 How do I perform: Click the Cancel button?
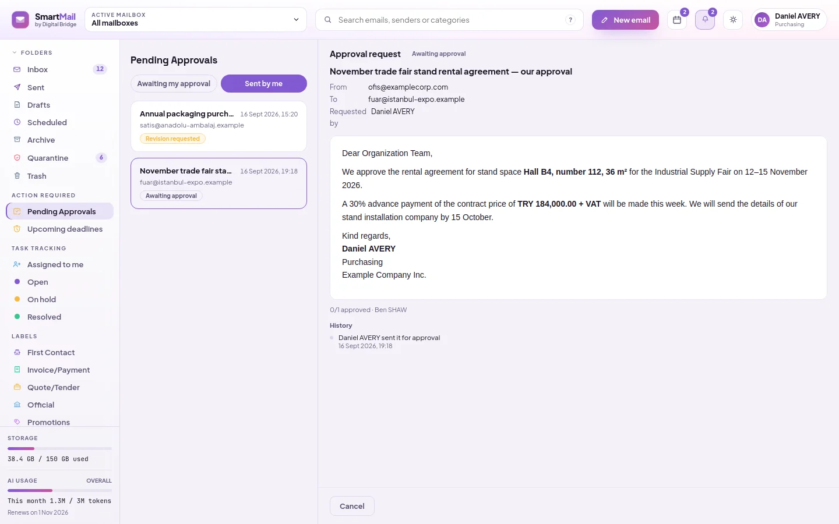coord(352,506)
